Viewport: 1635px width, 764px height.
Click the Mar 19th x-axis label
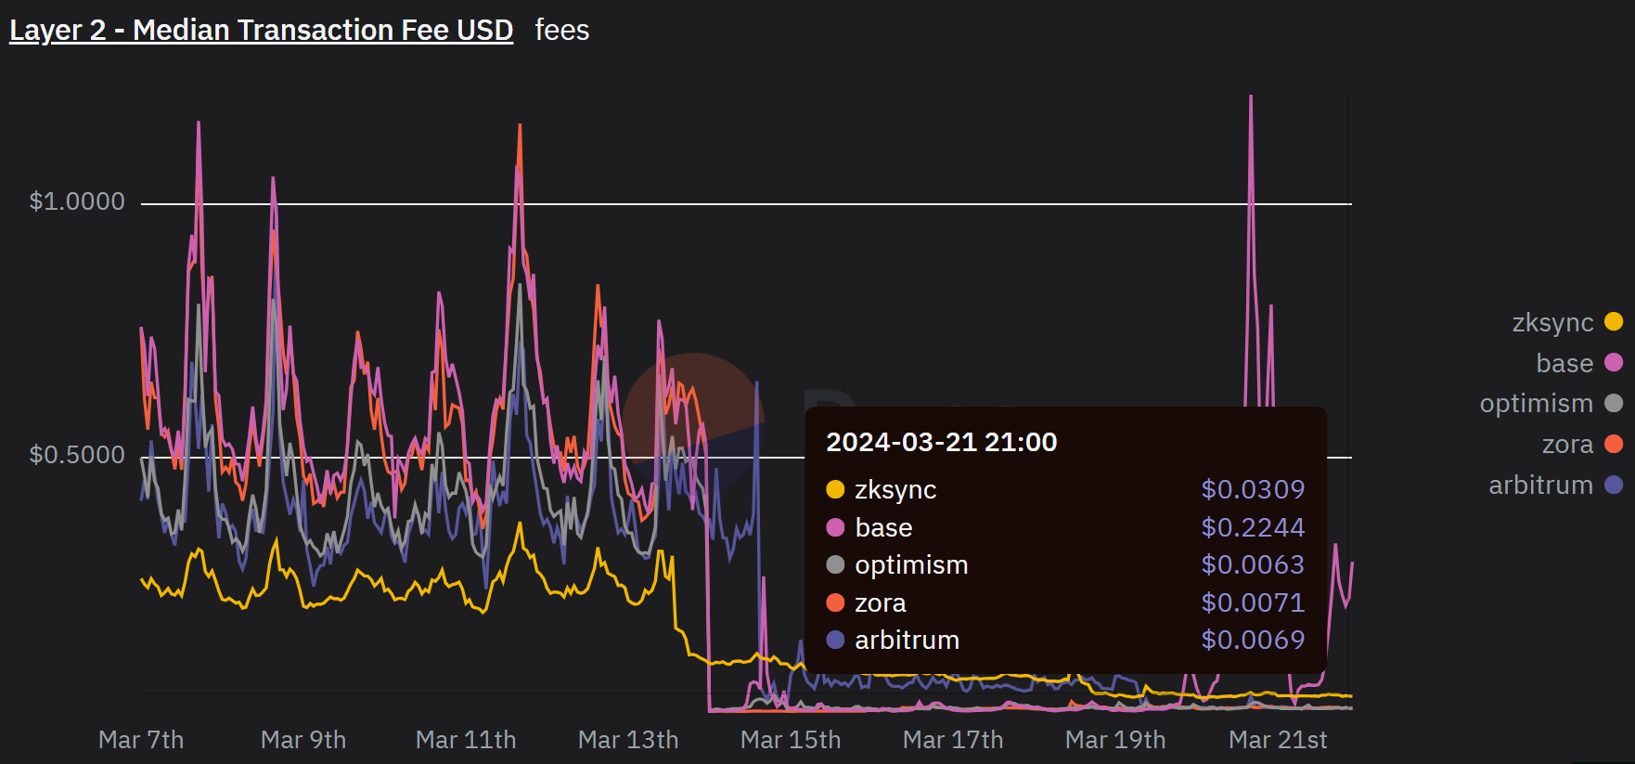1115,740
